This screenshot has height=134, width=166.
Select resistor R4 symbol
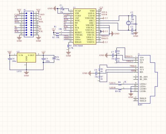click(116, 51)
